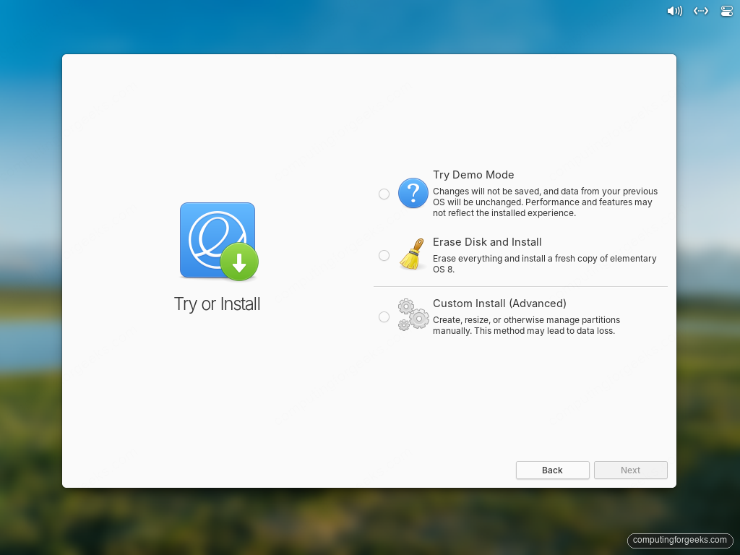Click the 'Try Demo Mode' title text
Image resolution: width=740 pixels, height=555 pixels.
[x=473, y=175]
